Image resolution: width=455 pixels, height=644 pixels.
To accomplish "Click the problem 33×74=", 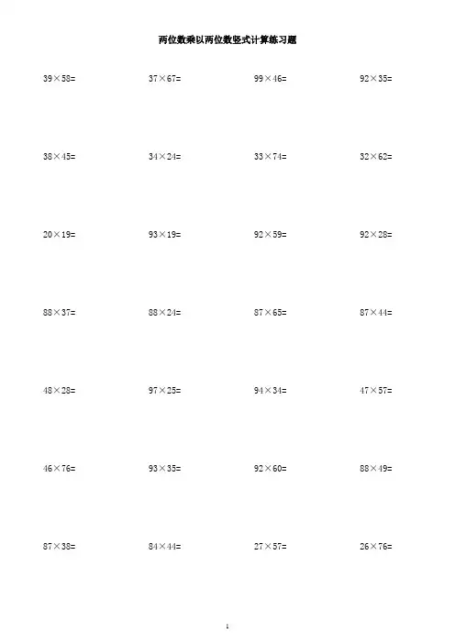I will coord(271,157).
